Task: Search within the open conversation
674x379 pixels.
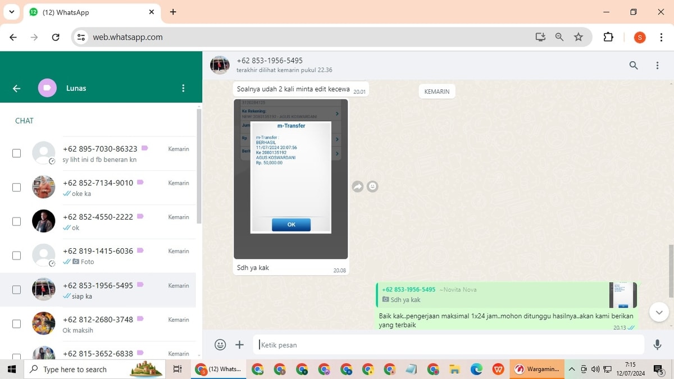Action: point(634,65)
